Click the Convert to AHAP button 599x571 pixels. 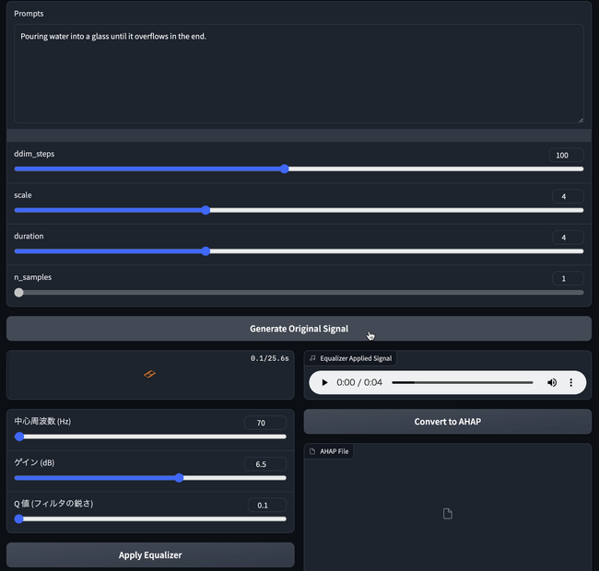[x=447, y=422]
